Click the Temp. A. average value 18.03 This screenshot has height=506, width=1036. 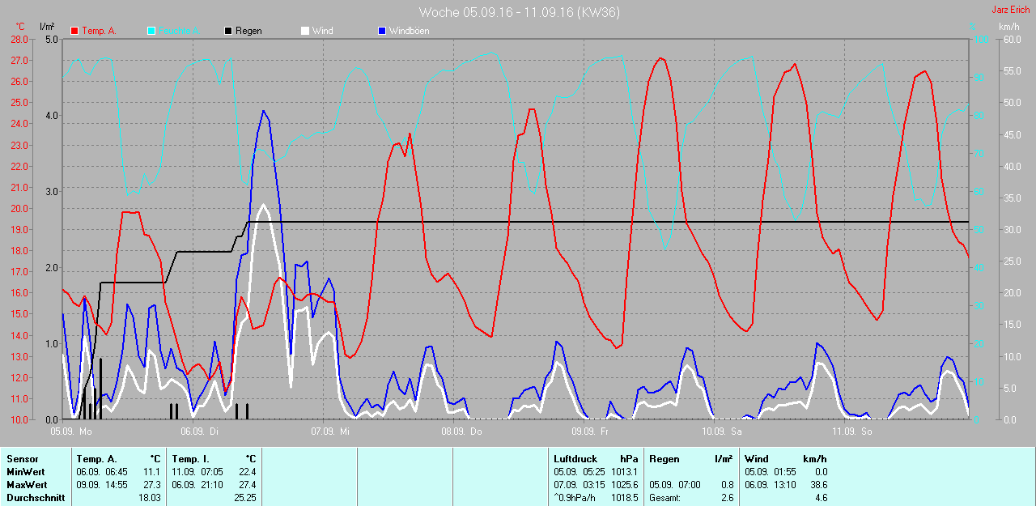(x=151, y=498)
